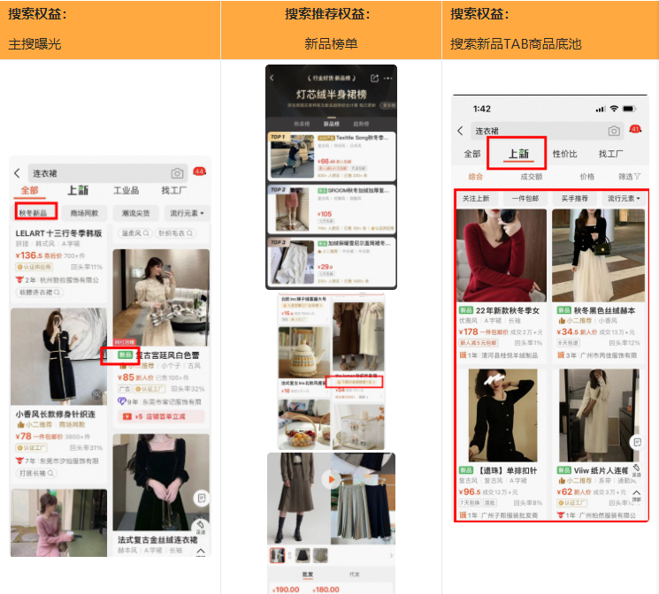Screen dimensions: 659x594
Task: Go back from 灯芯绒半身裙榜 page
Action: [x=272, y=78]
